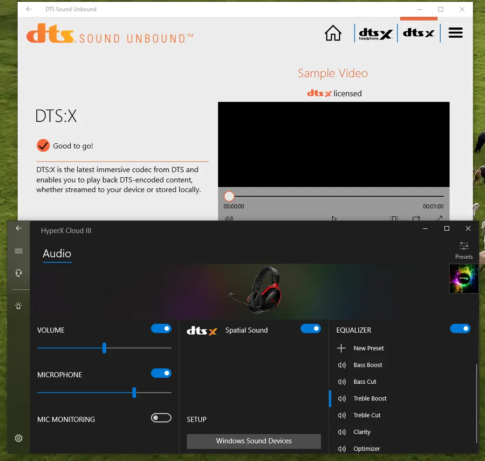
Task: Open HyperX settings gear
Action: tap(19, 438)
